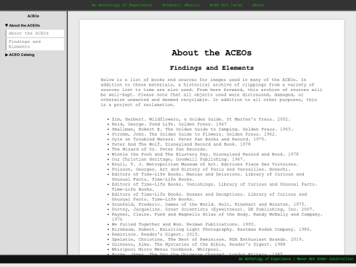This screenshot has width=356, height=267.
Task: Click the Krull Metropolitan Museum of Art entry
Action: [x=205, y=164]
